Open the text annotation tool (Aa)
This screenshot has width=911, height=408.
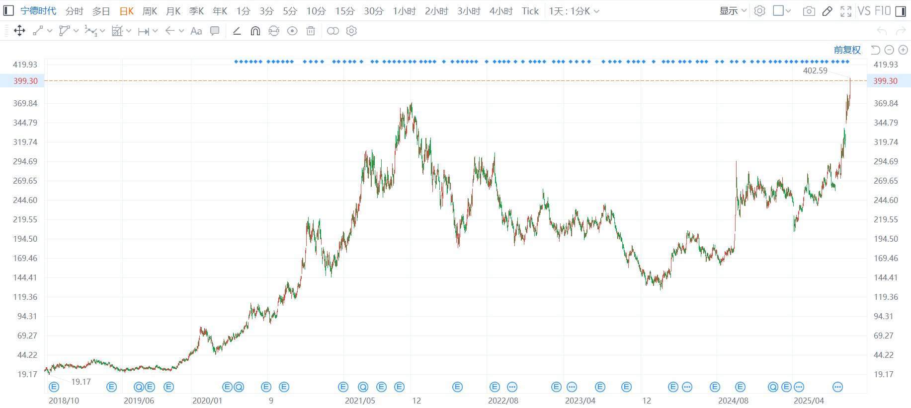click(196, 31)
